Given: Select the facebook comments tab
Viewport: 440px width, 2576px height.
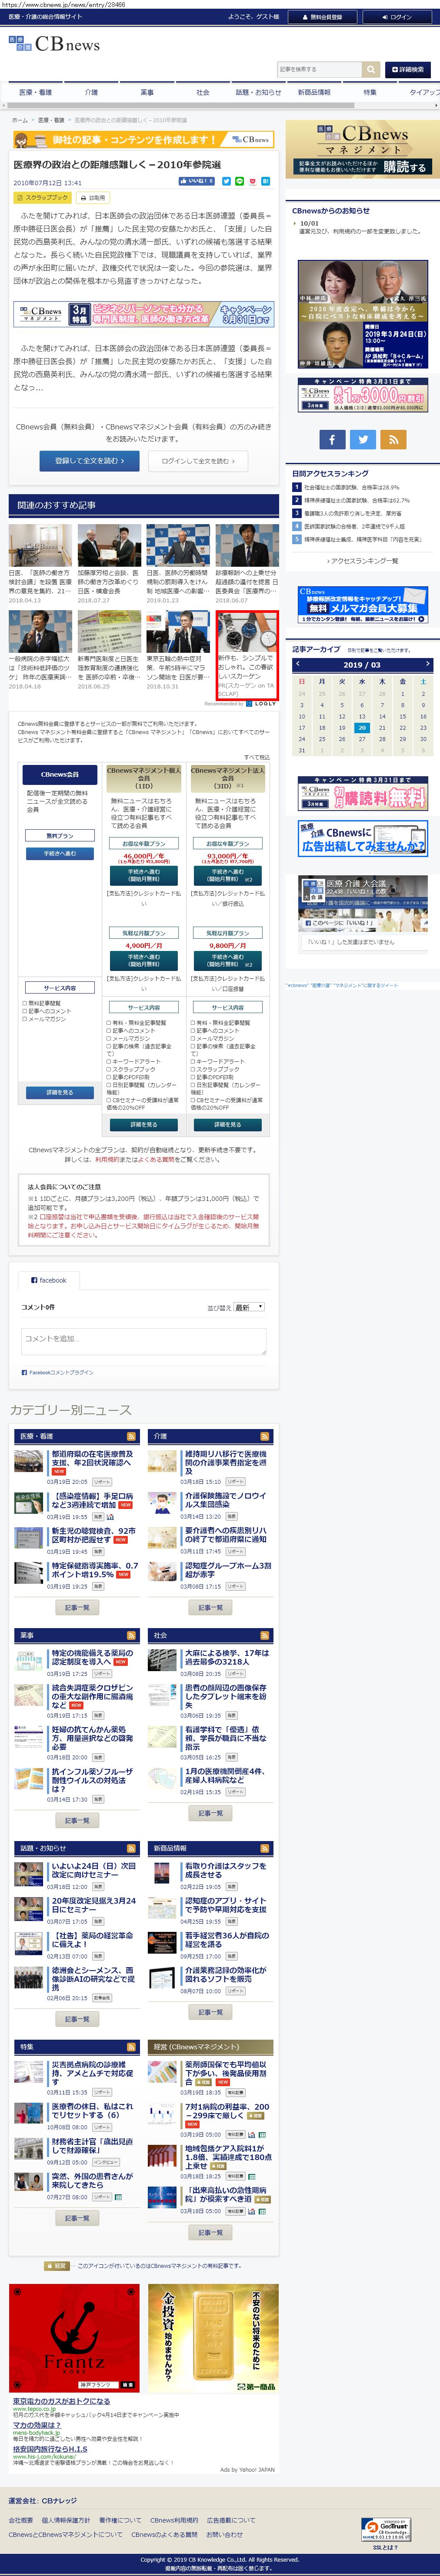Looking at the screenshot, I should pos(49,1279).
